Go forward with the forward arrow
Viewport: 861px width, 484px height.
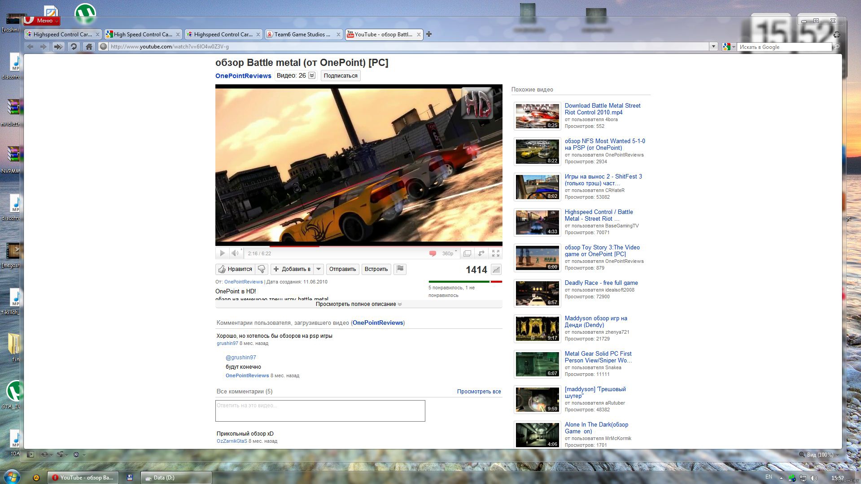point(44,47)
